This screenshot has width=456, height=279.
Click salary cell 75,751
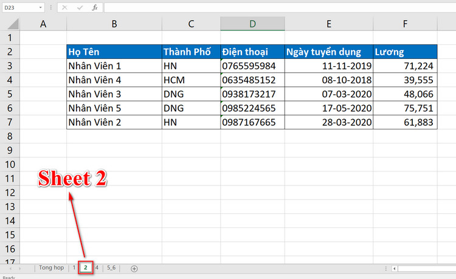405,108
